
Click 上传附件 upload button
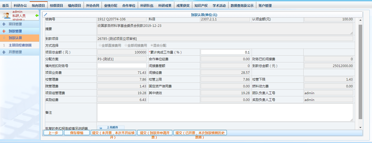[111, 128]
